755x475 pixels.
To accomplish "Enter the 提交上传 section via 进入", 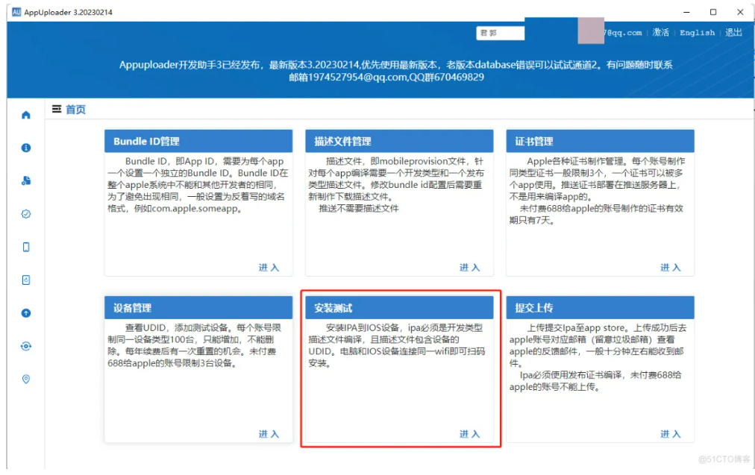I will (x=670, y=434).
